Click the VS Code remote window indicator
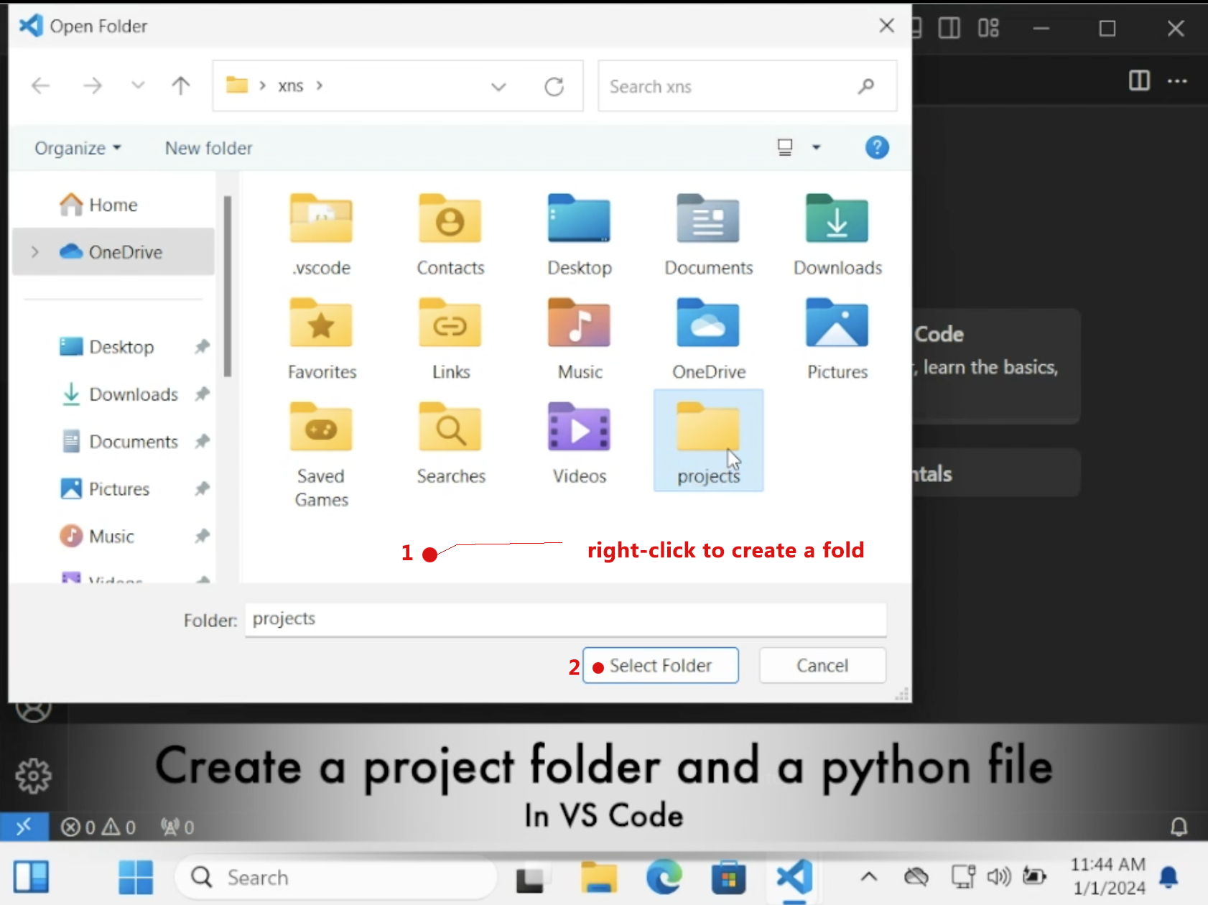Image resolution: width=1208 pixels, height=905 pixels. [24, 827]
